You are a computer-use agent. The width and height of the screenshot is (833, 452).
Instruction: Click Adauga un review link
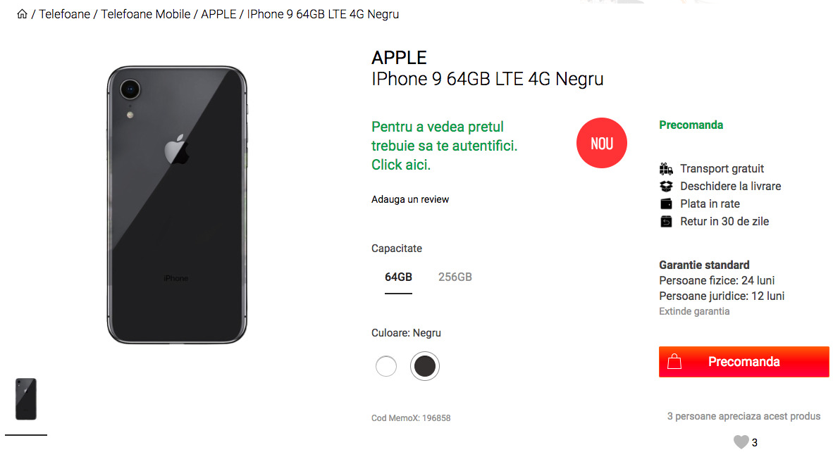[x=410, y=199]
